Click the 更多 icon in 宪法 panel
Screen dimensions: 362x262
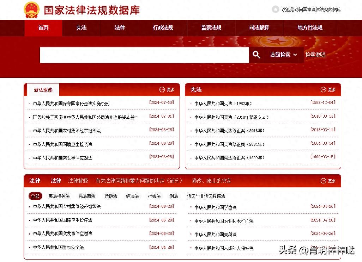click(324, 90)
